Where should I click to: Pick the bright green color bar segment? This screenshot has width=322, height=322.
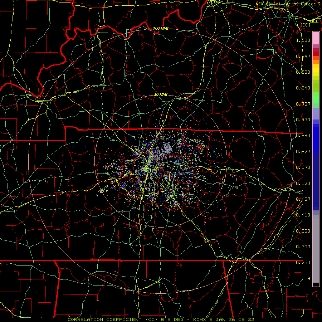point(316,98)
